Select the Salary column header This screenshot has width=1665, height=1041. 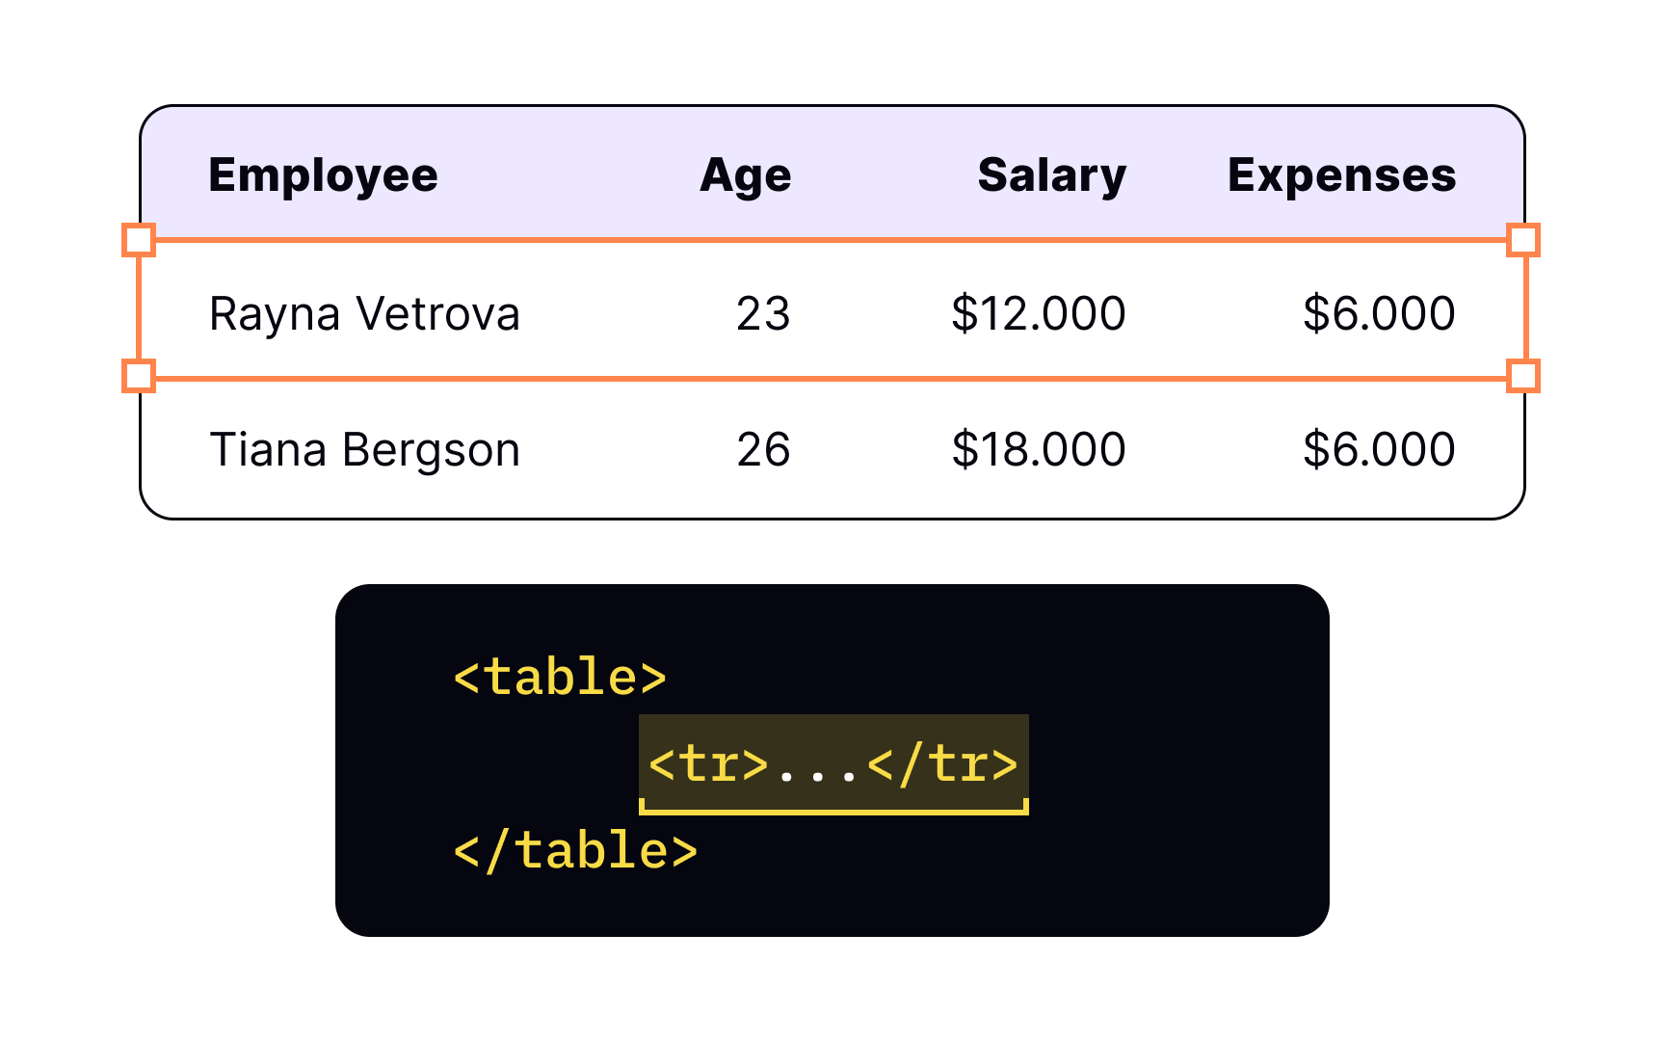(x=1052, y=176)
